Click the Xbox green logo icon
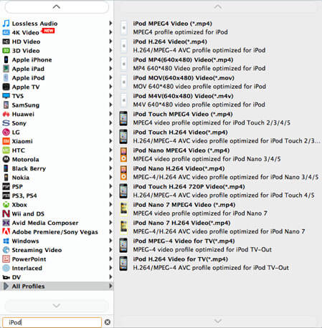This screenshot has width=322, height=328. 6,205
